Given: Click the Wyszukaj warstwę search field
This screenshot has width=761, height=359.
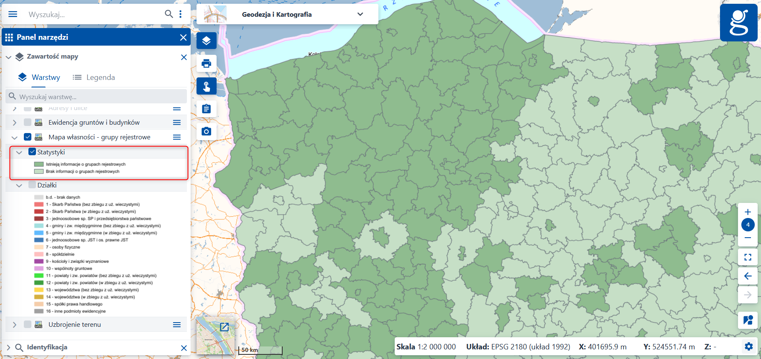Looking at the screenshot, I should pos(96,97).
